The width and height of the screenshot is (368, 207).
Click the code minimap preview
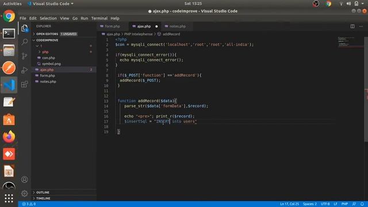coord(351,42)
